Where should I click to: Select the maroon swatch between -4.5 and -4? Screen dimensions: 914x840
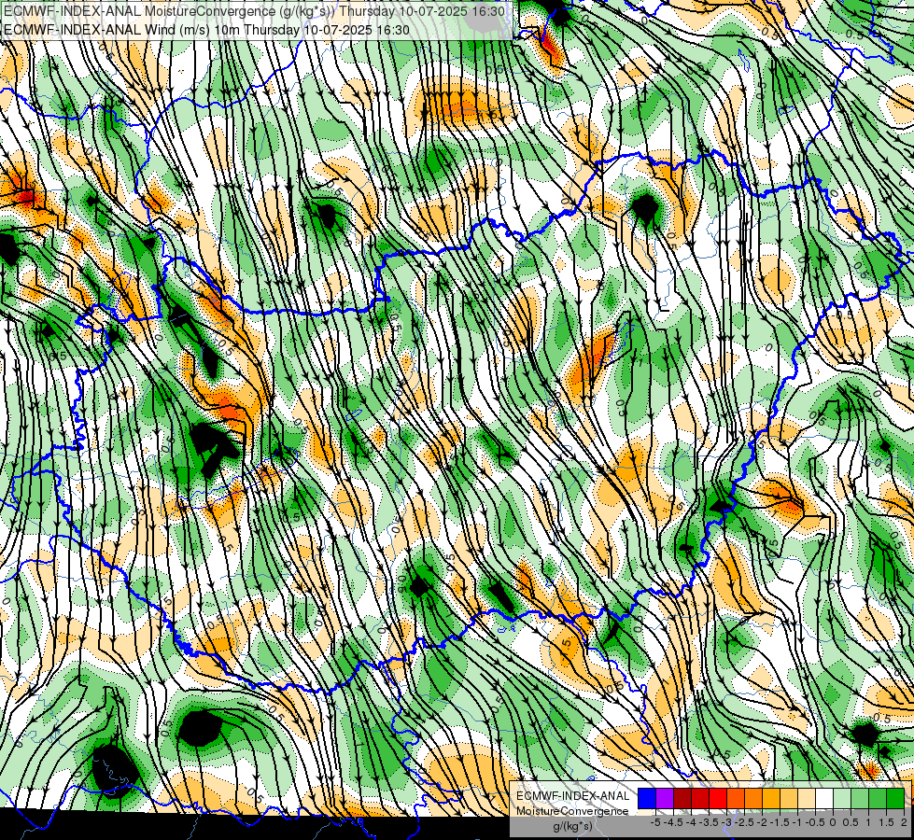[x=682, y=799]
